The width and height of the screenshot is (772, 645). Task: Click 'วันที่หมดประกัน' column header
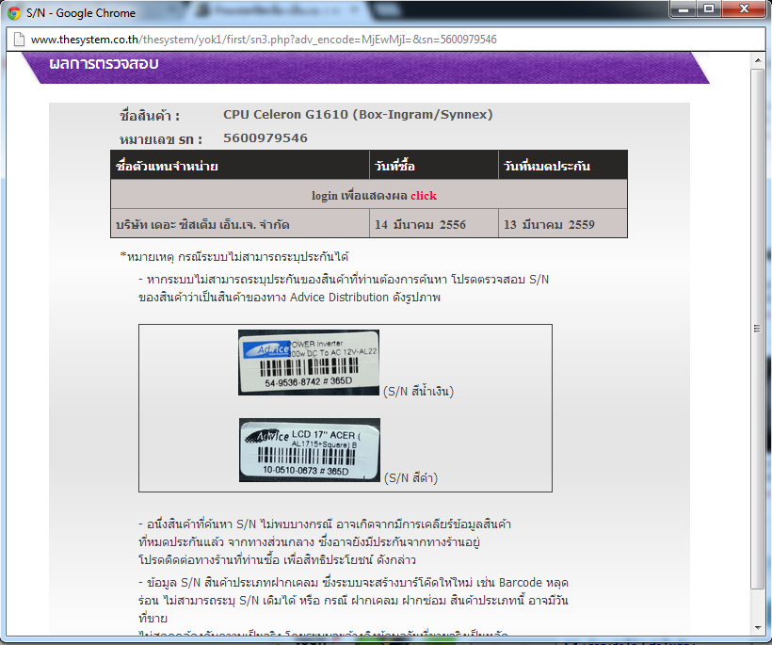click(563, 166)
